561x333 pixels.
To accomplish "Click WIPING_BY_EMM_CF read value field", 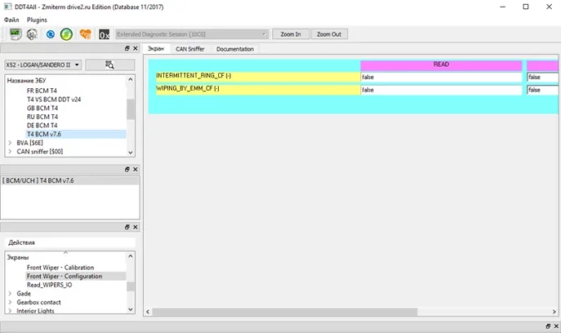I will 441,90.
